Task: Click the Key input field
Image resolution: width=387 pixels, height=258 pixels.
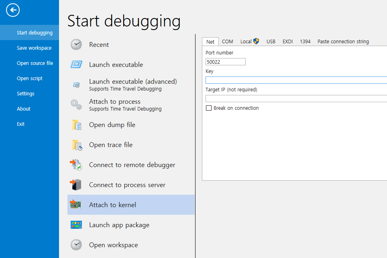Action: pos(296,80)
